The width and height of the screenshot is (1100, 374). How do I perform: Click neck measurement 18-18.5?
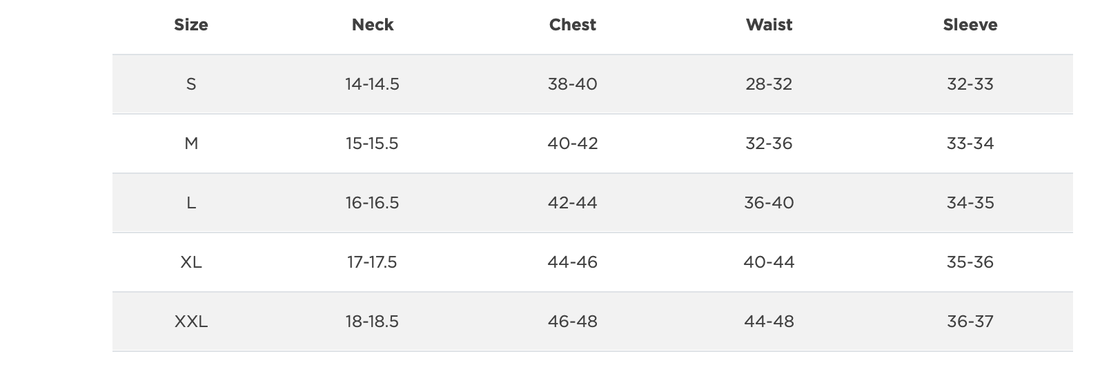coord(373,322)
